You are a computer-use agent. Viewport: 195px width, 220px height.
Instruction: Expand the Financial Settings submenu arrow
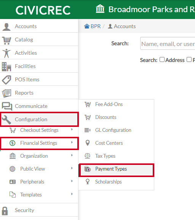click(x=72, y=142)
